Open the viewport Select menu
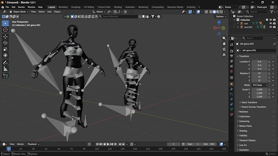Viewport: 278px width, 156px height. coord(41,12)
